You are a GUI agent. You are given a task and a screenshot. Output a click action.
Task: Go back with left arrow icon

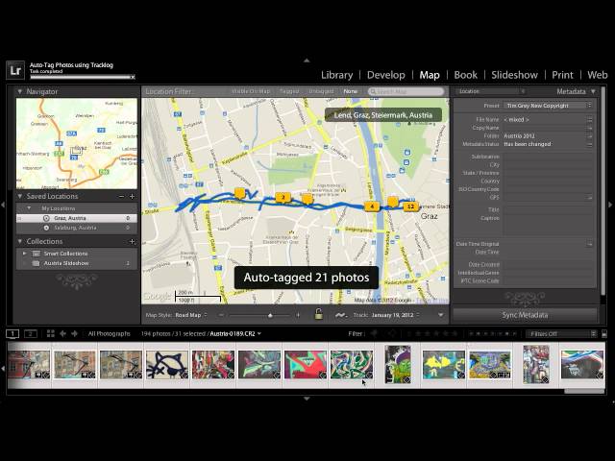point(62,333)
